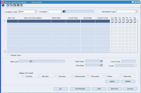The image size is (141, 93).
Task: Click the End Date input field
Action: coord(92,65)
